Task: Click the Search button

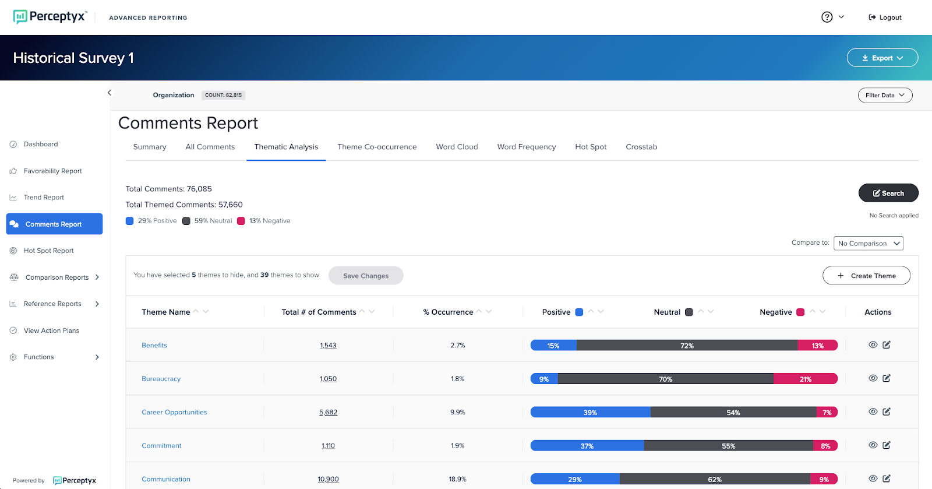Action: point(888,193)
